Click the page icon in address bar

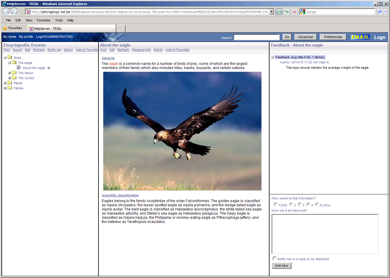coord(28,12)
